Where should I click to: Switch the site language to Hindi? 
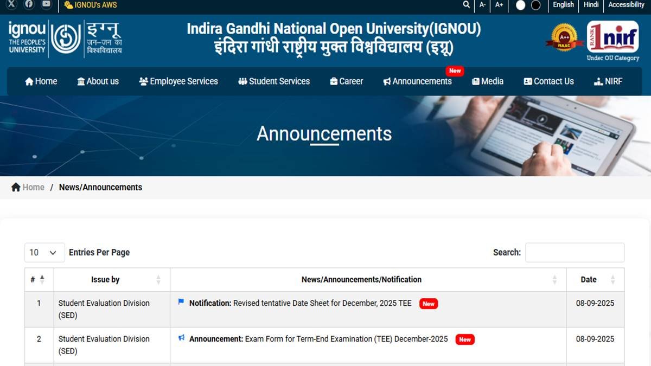pyautogui.click(x=591, y=5)
